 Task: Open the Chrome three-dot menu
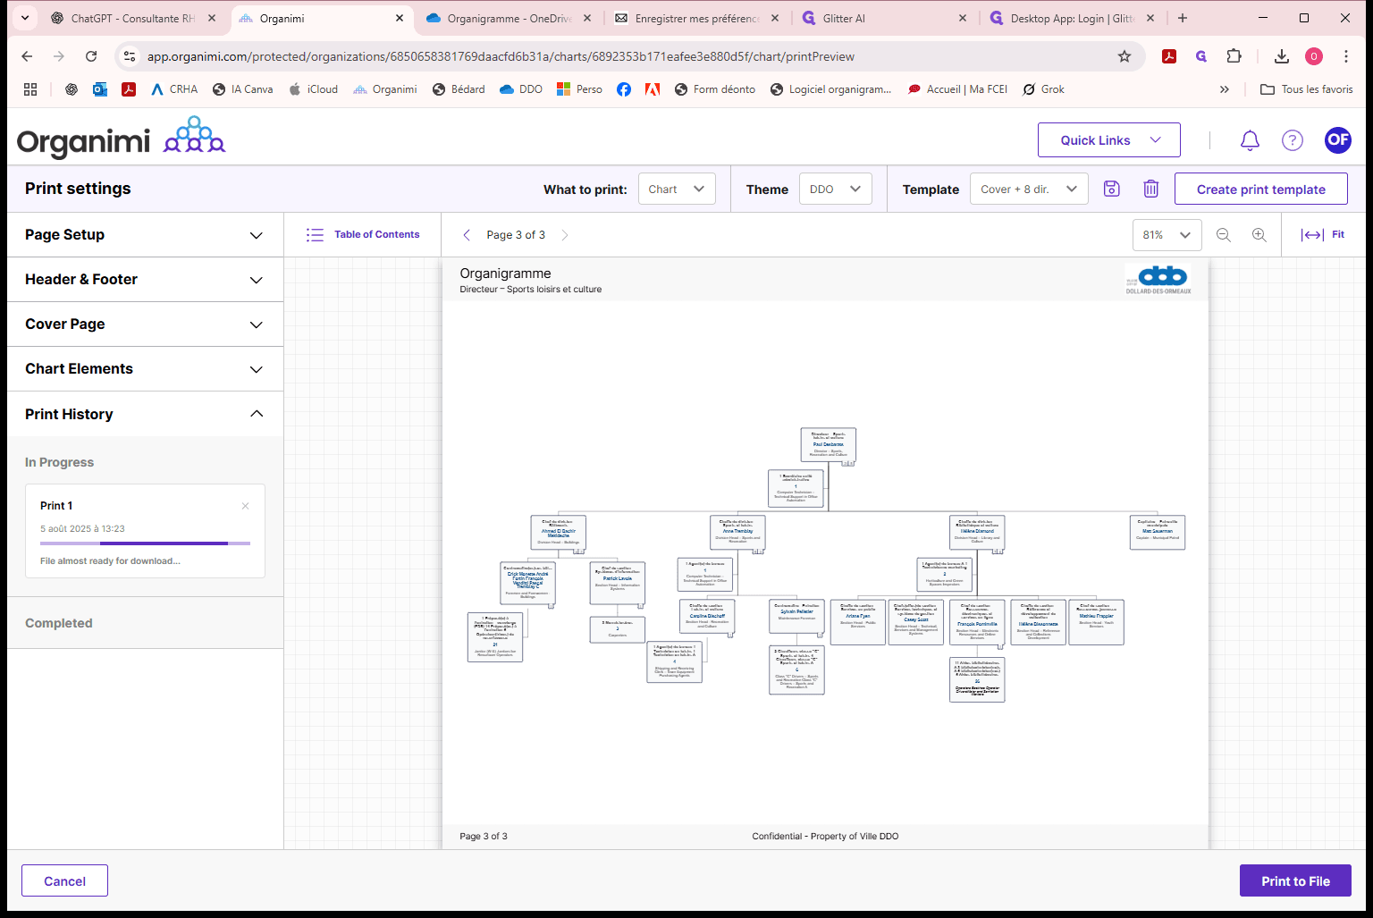tap(1346, 56)
